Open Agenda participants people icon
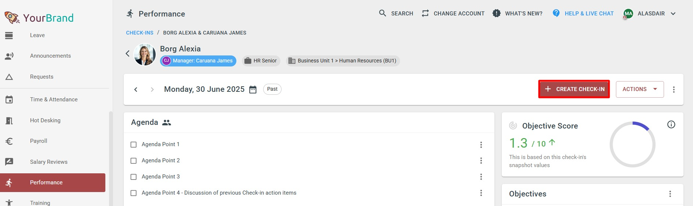Screen dimensions: 693x206 [167, 123]
